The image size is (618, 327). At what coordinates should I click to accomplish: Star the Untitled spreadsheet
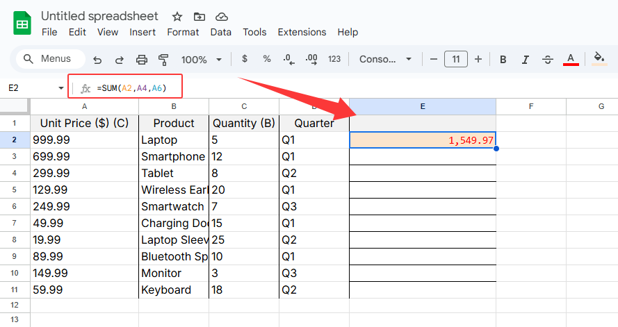(177, 16)
